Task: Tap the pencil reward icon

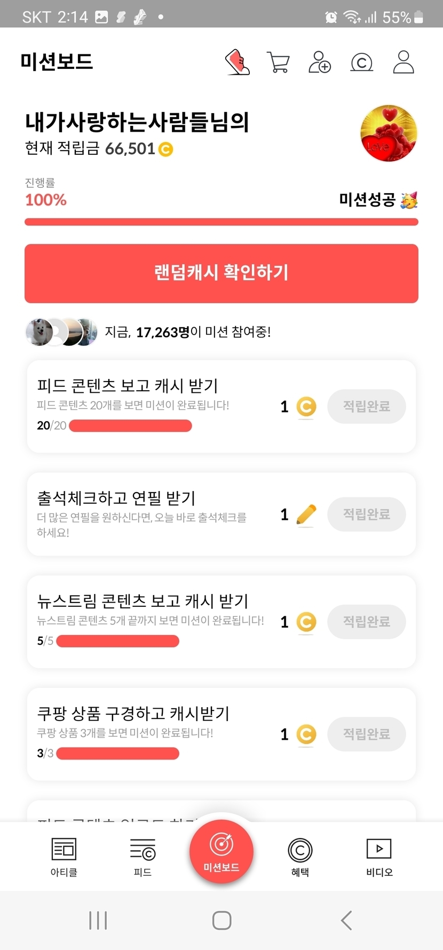Action: tap(306, 514)
